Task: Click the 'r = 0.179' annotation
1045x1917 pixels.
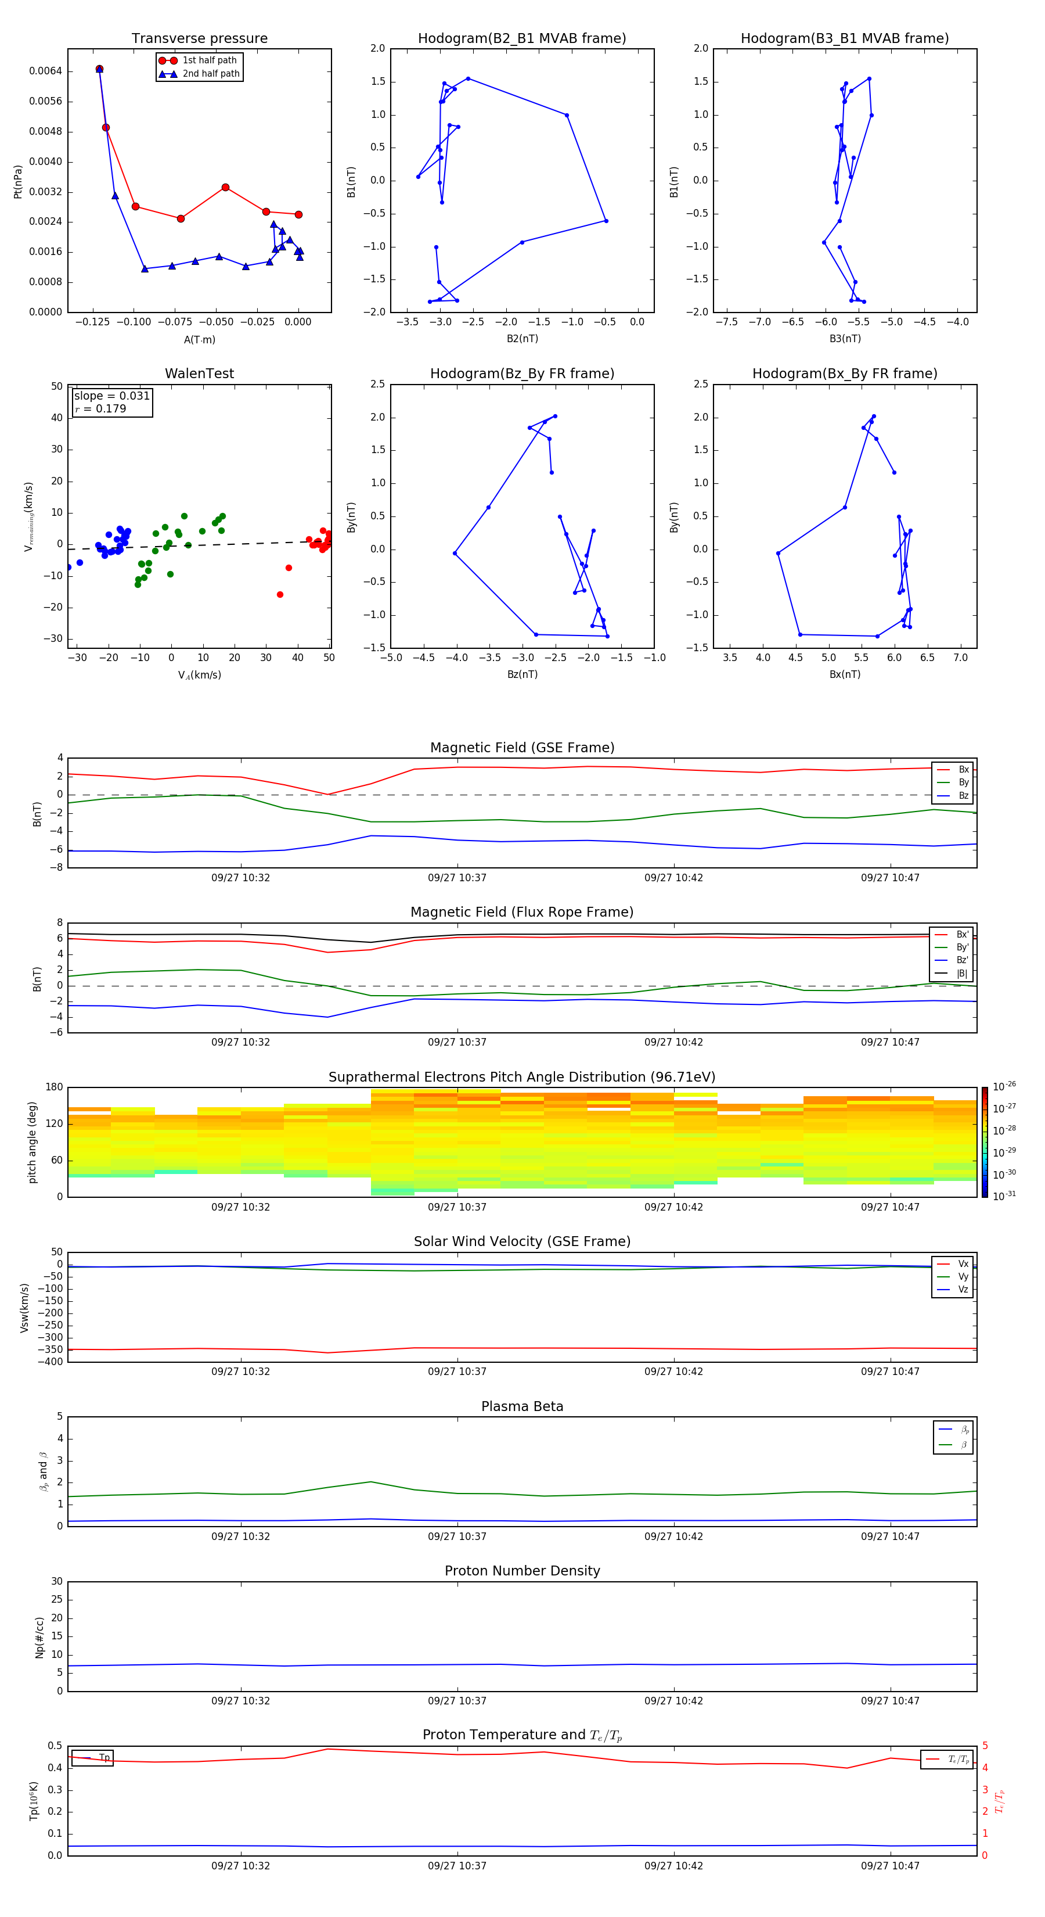Action: [x=100, y=408]
